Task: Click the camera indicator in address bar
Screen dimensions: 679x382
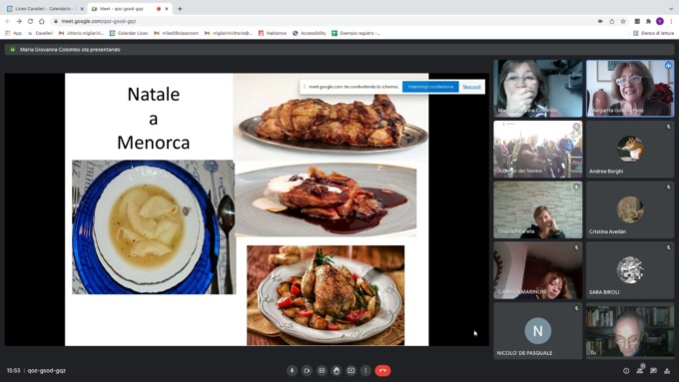Action: (600, 21)
